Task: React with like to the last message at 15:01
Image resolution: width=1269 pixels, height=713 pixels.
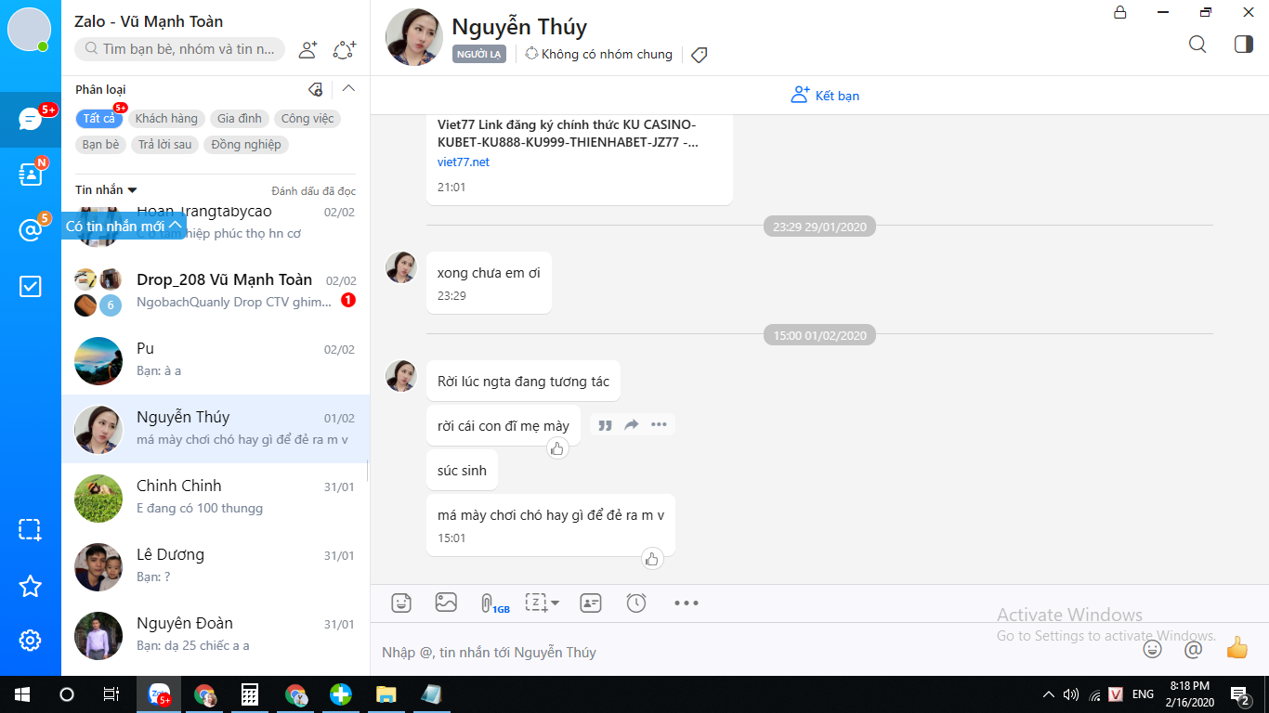Action: click(651, 559)
